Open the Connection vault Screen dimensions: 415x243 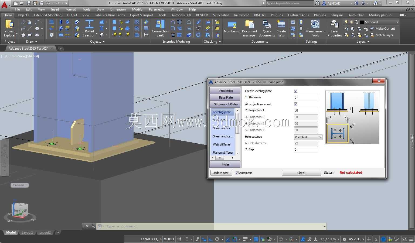click(x=160, y=28)
